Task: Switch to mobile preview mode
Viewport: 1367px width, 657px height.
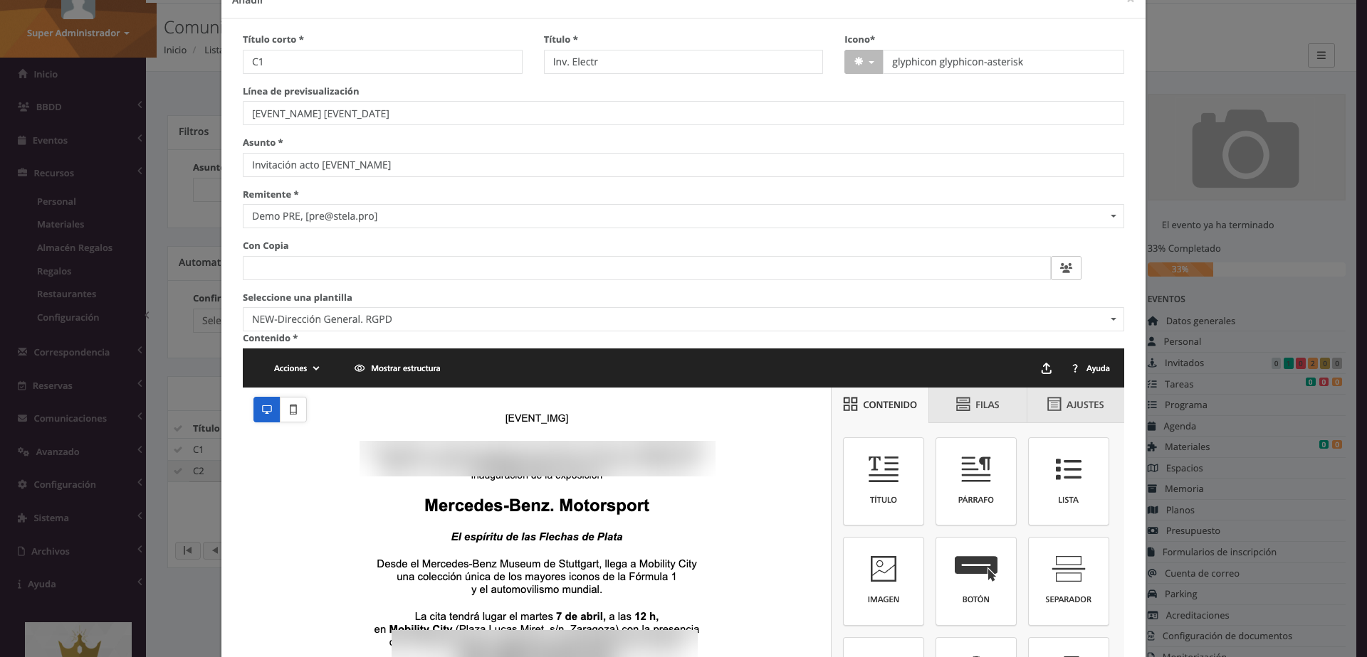Action: pyautogui.click(x=293, y=410)
